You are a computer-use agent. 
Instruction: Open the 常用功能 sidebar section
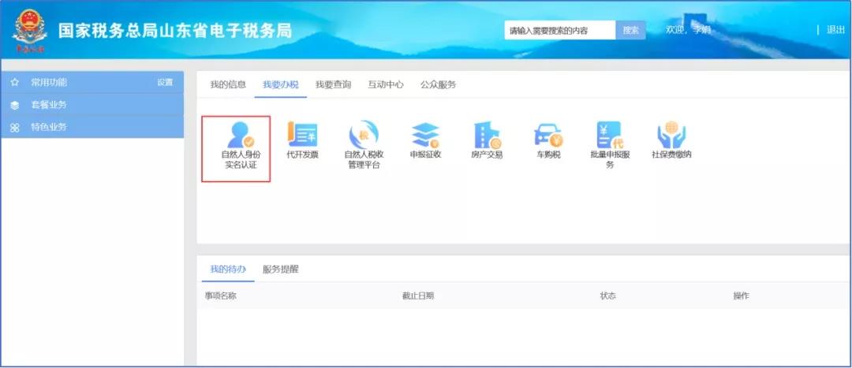pyautogui.click(x=92, y=82)
